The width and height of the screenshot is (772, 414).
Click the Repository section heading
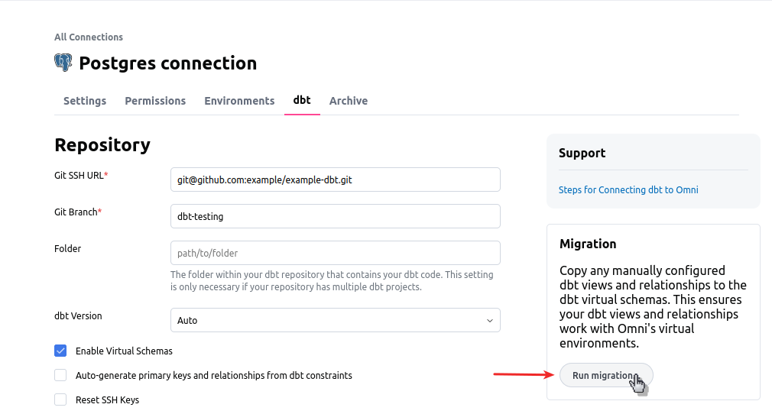pos(102,144)
